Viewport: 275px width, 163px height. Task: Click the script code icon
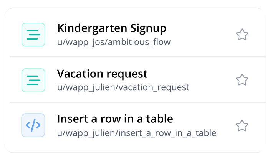pyautogui.click(x=33, y=125)
